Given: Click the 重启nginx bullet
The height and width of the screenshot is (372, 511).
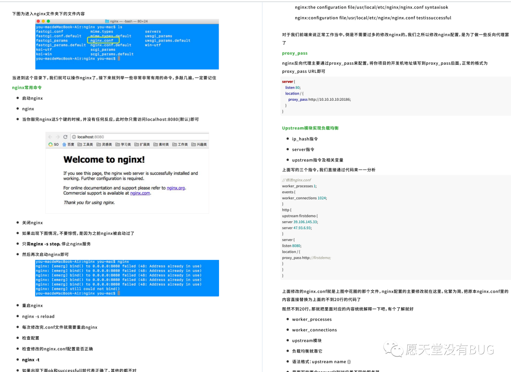Looking at the screenshot, I should point(32,306).
